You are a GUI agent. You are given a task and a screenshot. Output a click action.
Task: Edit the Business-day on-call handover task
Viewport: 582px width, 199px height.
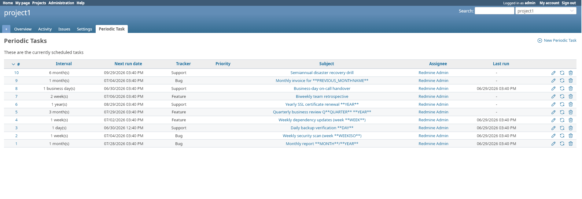(553, 88)
